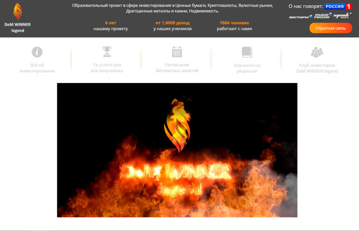Go to the 'Коучинги на результат' text link

click(247, 68)
